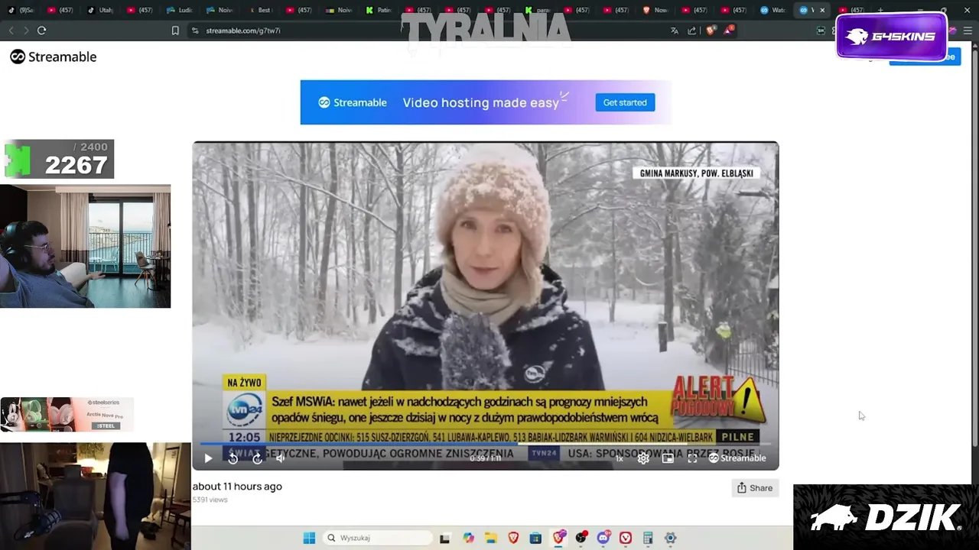Rewind the video 10 seconds

(233, 458)
